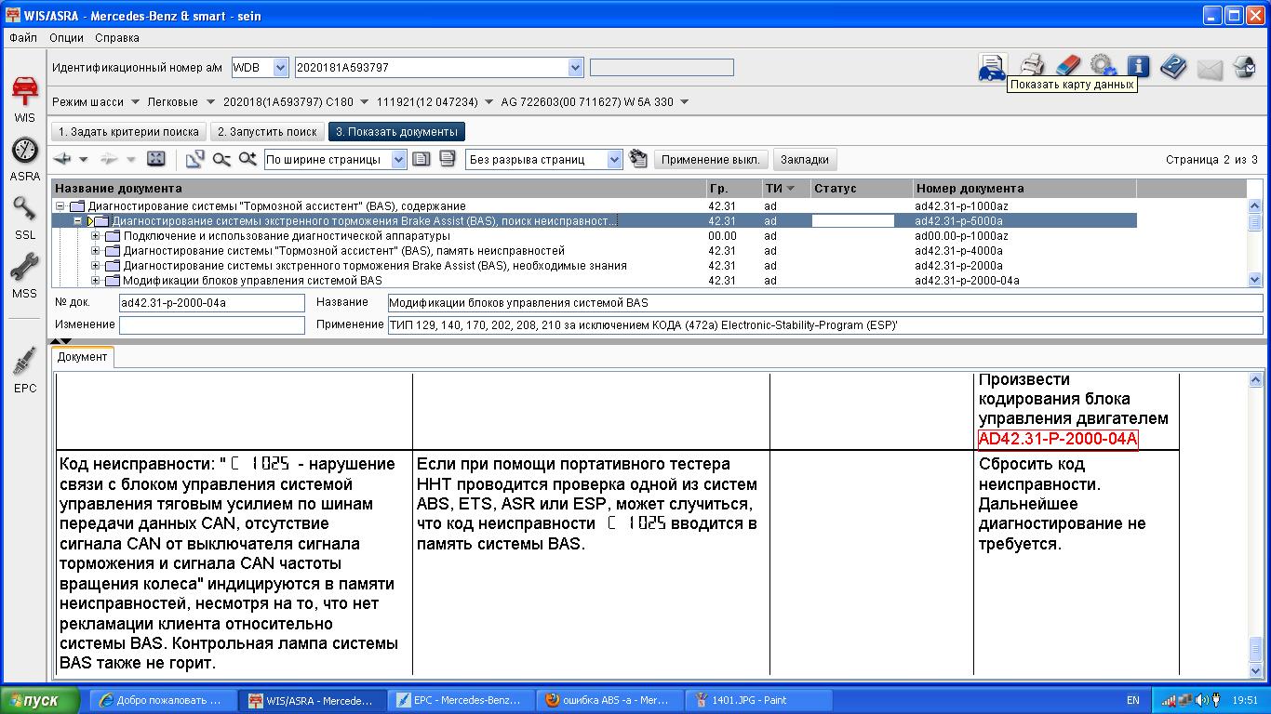
Task: Select the Документ tab
Action: tap(82, 357)
